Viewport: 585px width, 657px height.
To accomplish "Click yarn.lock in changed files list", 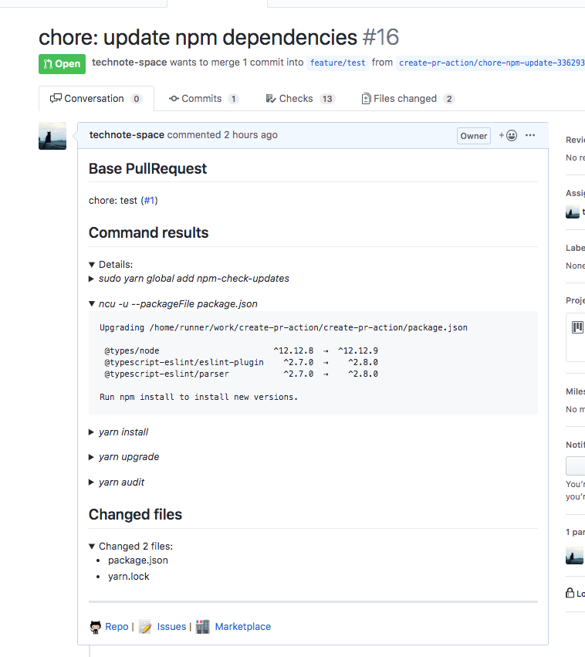I will (129, 577).
